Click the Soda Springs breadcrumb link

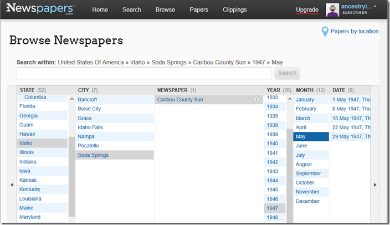tap(169, 62)
